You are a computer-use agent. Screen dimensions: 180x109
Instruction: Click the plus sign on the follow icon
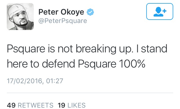[x=165, y=11]
